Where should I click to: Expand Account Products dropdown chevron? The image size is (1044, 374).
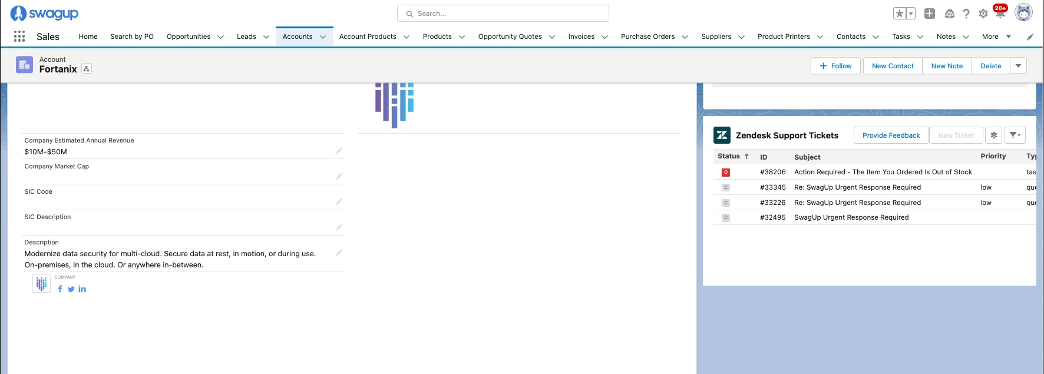click(x=407, y=37)
